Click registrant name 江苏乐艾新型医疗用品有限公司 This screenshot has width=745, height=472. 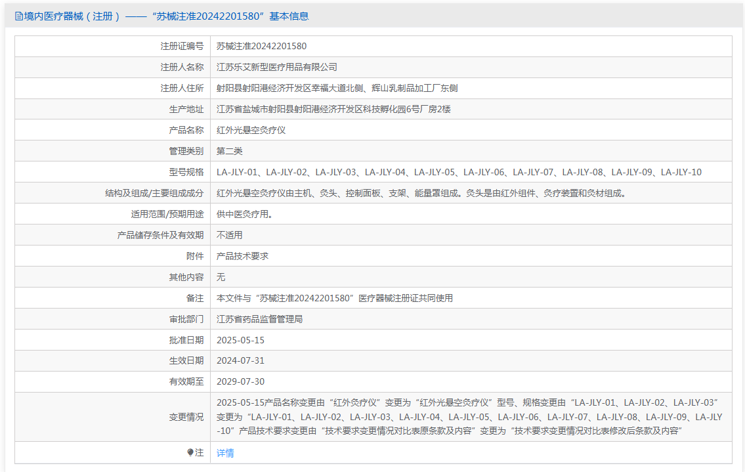[x=277, y=67]
